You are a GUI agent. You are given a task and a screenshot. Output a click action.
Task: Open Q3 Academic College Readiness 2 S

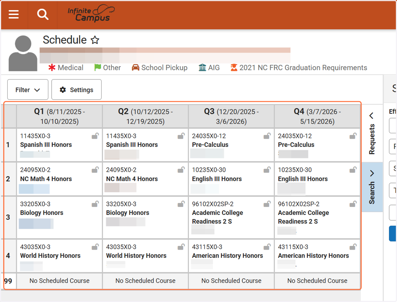pos(217,217)
